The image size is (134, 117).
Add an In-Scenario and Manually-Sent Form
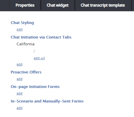20,108
